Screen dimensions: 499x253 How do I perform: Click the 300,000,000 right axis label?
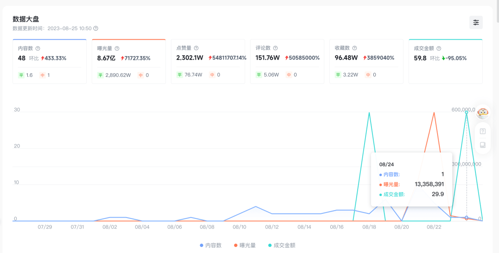pos(467,164)
